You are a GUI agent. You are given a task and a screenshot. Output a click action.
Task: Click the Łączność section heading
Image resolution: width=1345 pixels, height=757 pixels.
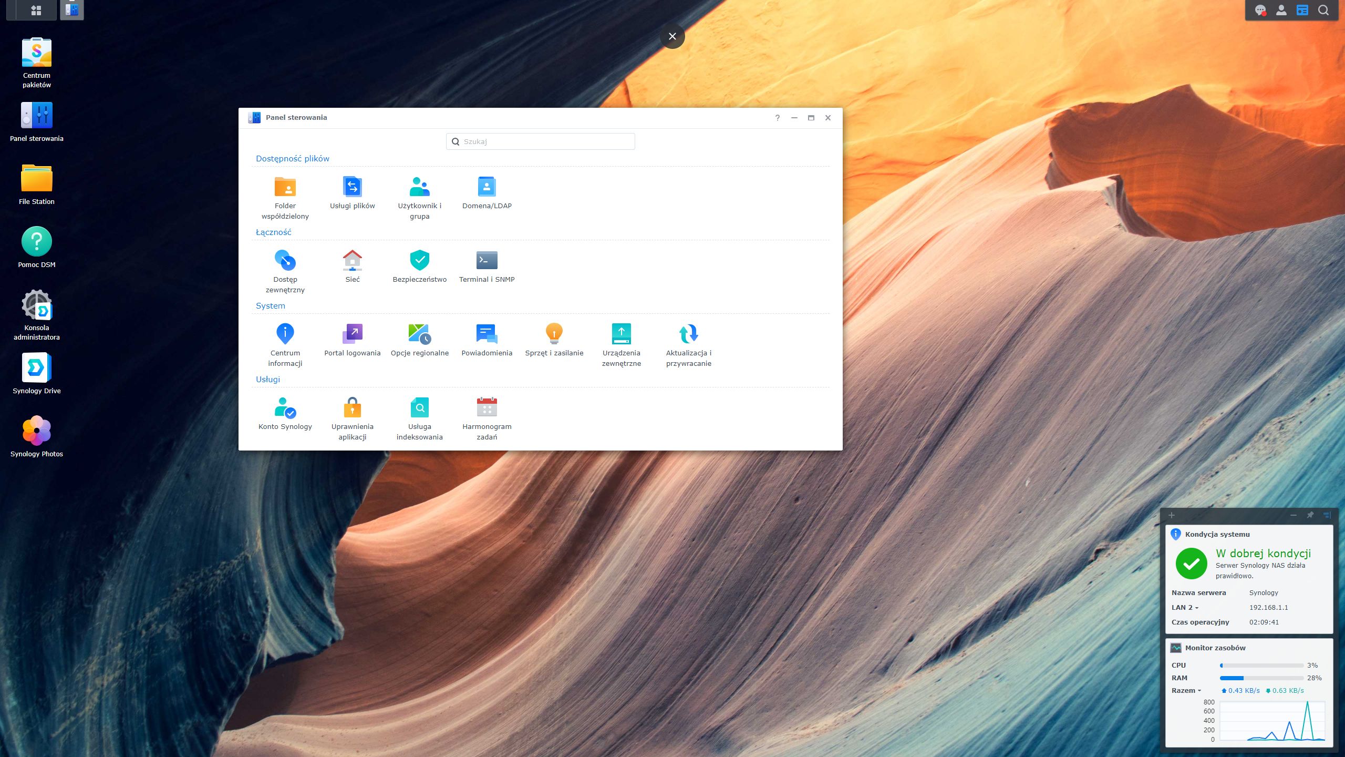point(273,232)
